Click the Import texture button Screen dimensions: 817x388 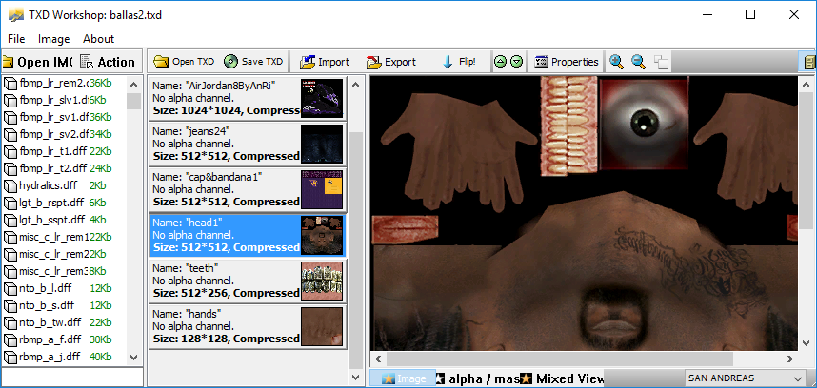pos(325,62)
